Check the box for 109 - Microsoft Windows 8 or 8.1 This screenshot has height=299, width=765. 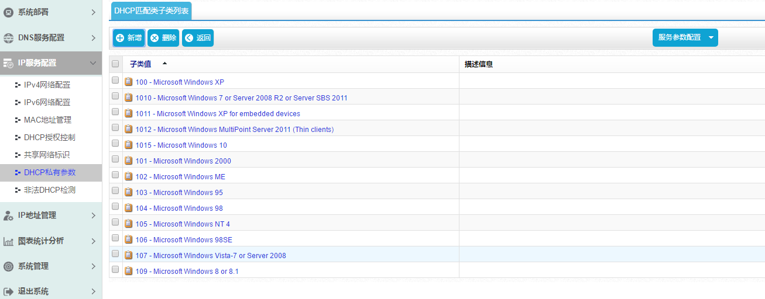tap(115, 270)
